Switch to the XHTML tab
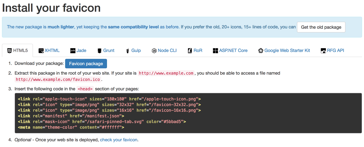The image size is (364, 147). (52, 50)
